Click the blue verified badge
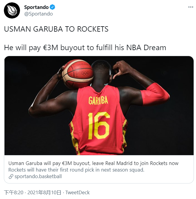 pos(52,7)
